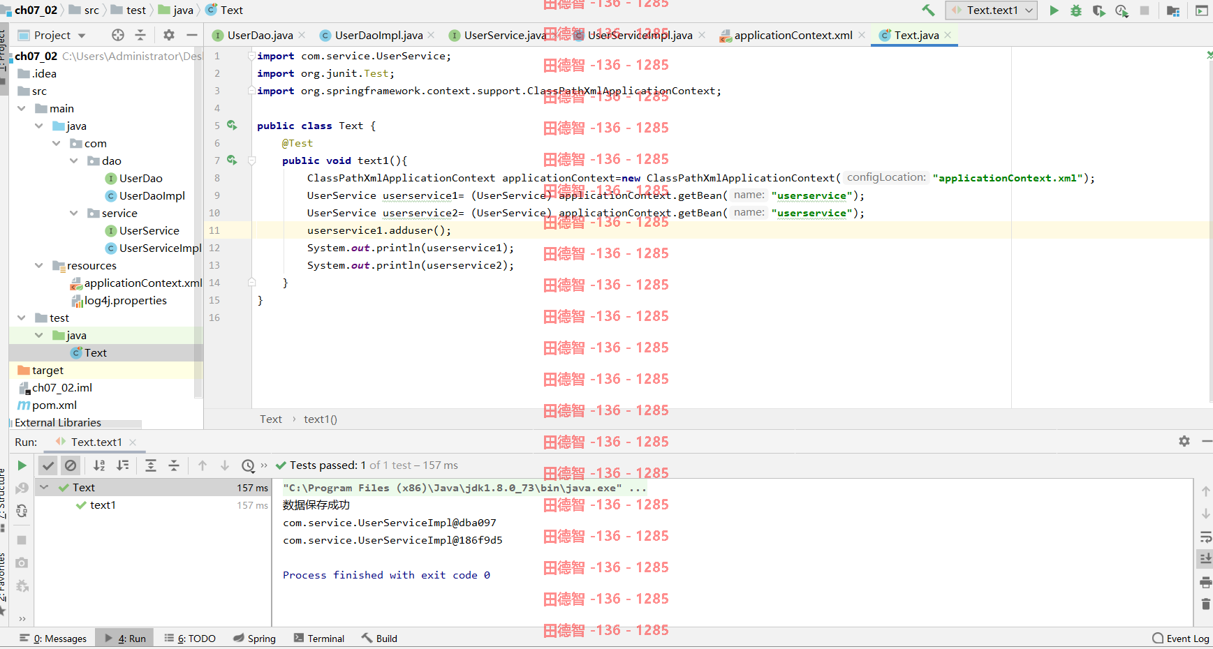Expand all test results
This screenshot has height=649, width=1213.
[151, 465]
